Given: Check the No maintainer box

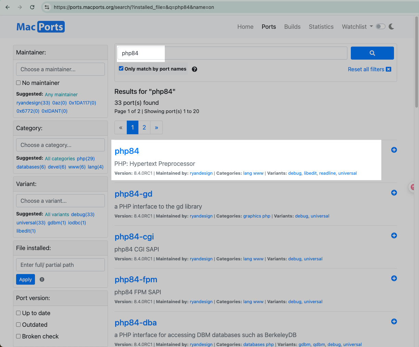Looking at the screenshot, I should pyautogui.click(x=19, y=83).
